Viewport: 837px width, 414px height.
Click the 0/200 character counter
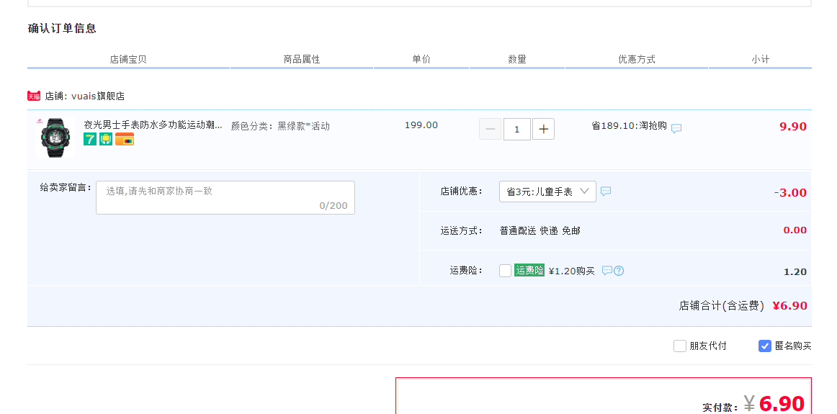click(x=333, y=205)
